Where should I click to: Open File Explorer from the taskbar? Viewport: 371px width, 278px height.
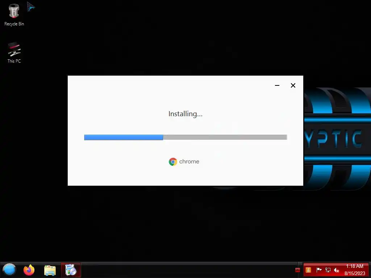click(50, 270)
